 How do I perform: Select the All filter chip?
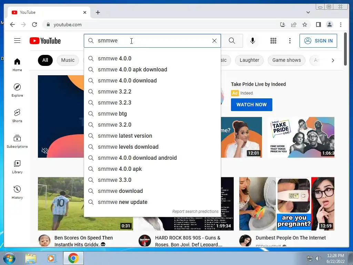click(x=45, y=60)
